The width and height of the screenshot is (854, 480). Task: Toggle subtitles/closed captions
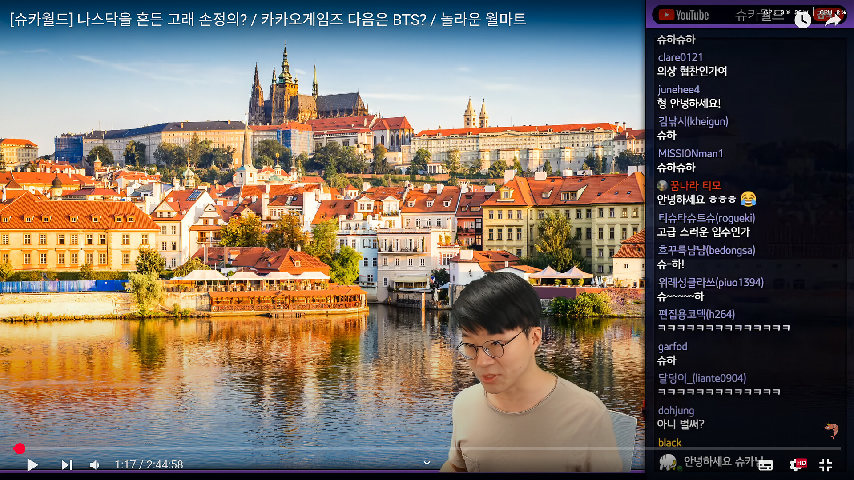click(765, 465)
